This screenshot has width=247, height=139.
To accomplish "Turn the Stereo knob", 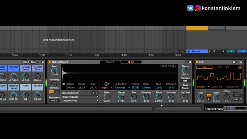I will pyautogui.click(x=185, y=70).
